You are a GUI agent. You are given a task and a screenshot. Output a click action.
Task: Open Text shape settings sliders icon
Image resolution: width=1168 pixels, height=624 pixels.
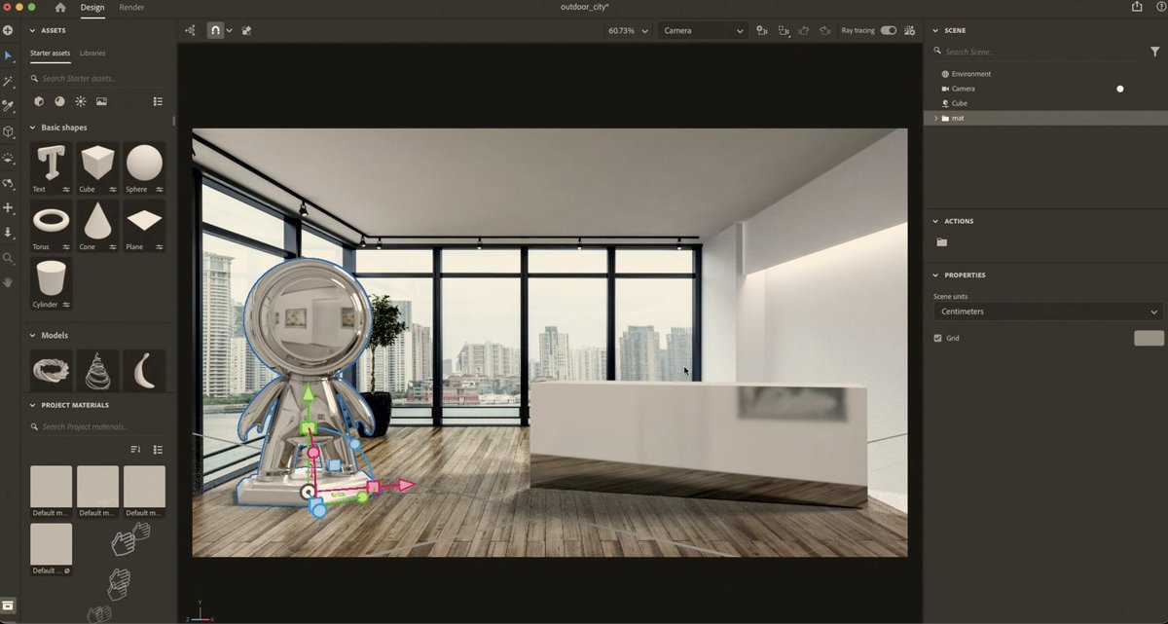pyautogui.click(x=66, y=190)
